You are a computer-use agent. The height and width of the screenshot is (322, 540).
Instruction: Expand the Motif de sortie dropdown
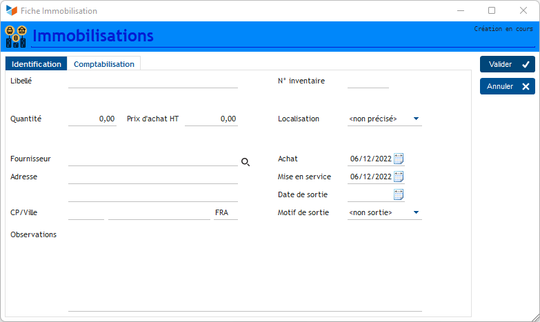point(416,212)
